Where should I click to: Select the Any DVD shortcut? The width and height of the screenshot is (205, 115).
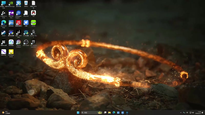26,14
